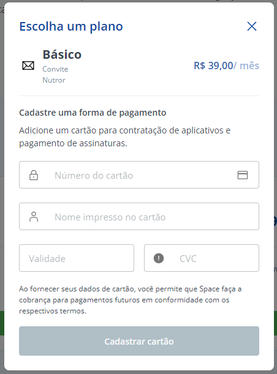Screen dimensions: 277x374
Task: Click the credit card icon in number field
Action: 243,175
